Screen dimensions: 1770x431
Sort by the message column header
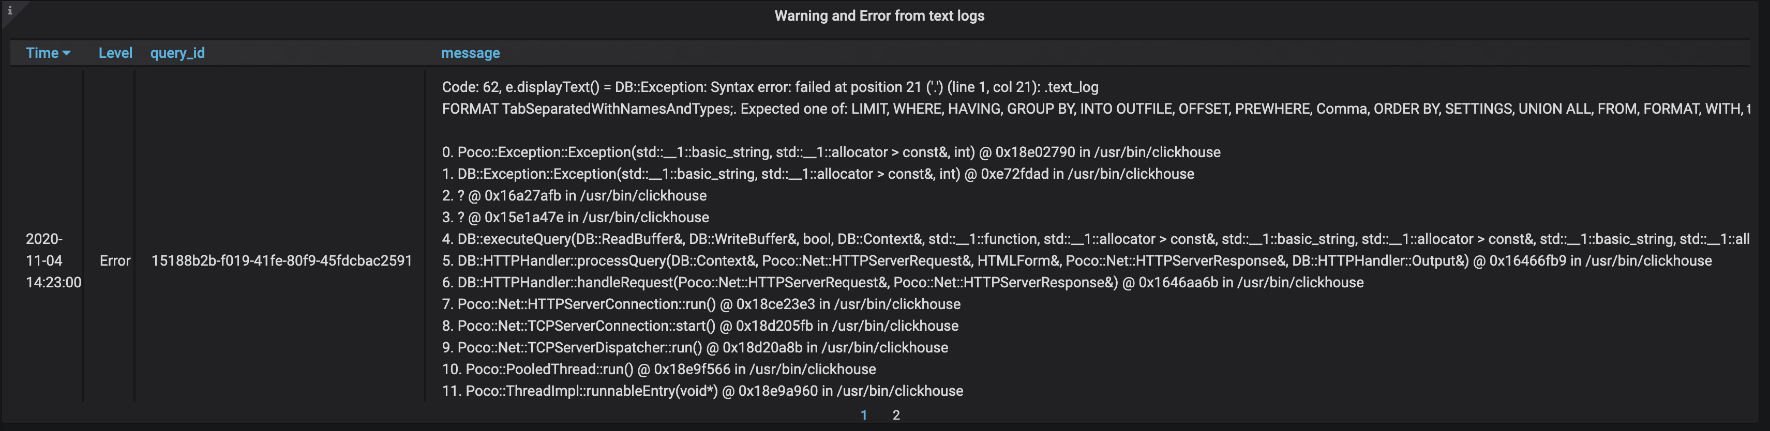click(470, 53)
